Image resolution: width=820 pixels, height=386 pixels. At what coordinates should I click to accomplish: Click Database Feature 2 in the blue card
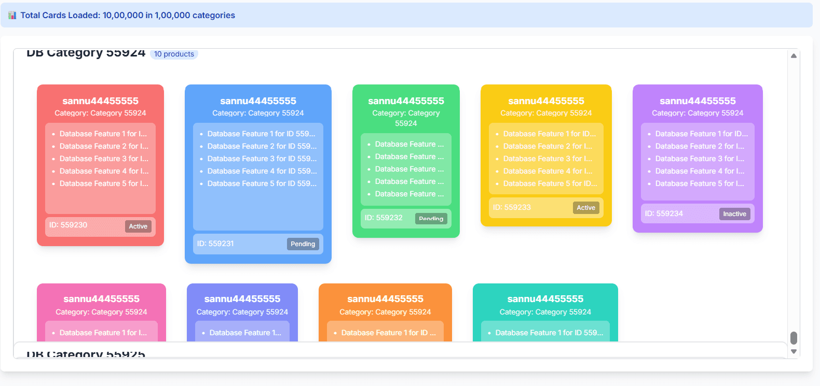click(x=262, y=146)
